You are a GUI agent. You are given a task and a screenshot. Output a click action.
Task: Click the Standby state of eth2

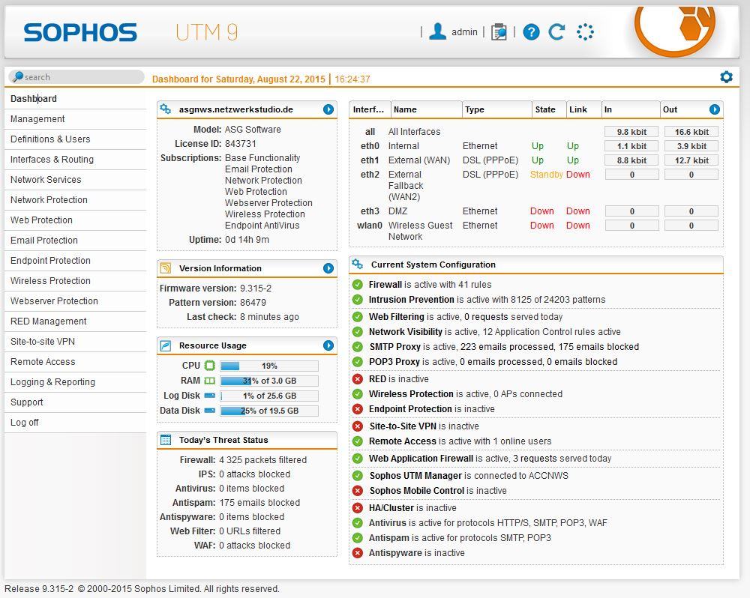(546, 175)
